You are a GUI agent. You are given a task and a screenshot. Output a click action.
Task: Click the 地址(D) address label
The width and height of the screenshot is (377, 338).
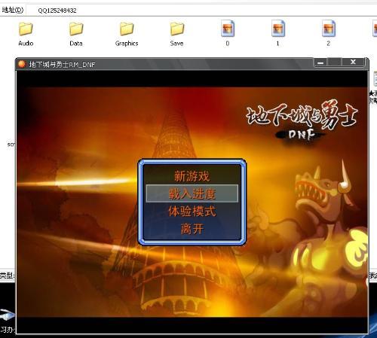[x=13, y=10]
